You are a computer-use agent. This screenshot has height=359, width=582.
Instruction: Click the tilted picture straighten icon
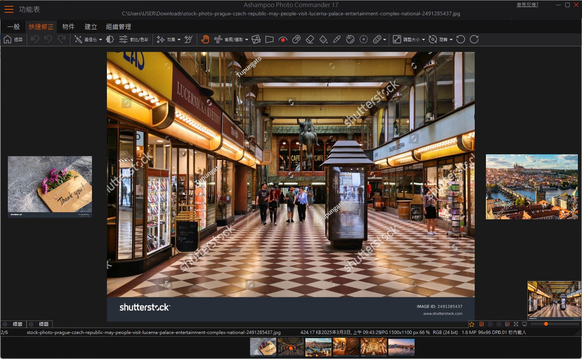point(256,40)
